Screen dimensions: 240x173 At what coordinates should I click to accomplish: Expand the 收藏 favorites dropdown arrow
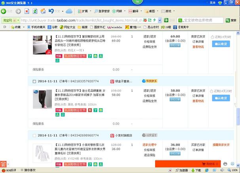click(x=24, y=27)
